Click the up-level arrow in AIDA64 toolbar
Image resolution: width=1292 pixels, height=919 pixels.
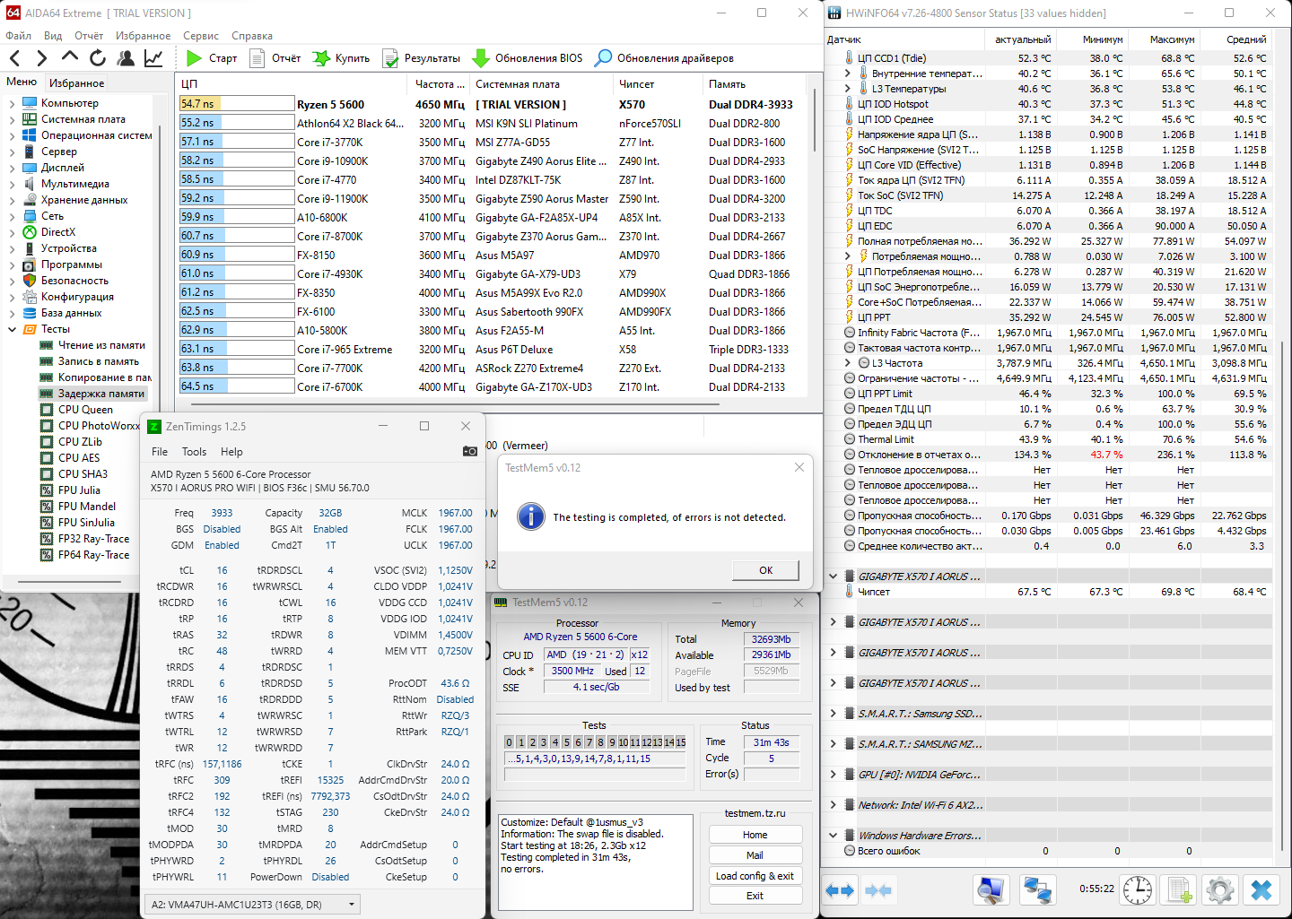(69, 58)
